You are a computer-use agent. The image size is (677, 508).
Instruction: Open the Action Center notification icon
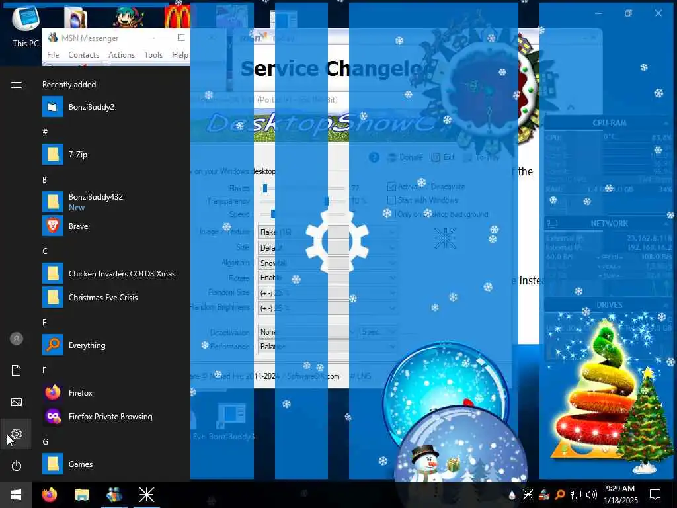655,495
